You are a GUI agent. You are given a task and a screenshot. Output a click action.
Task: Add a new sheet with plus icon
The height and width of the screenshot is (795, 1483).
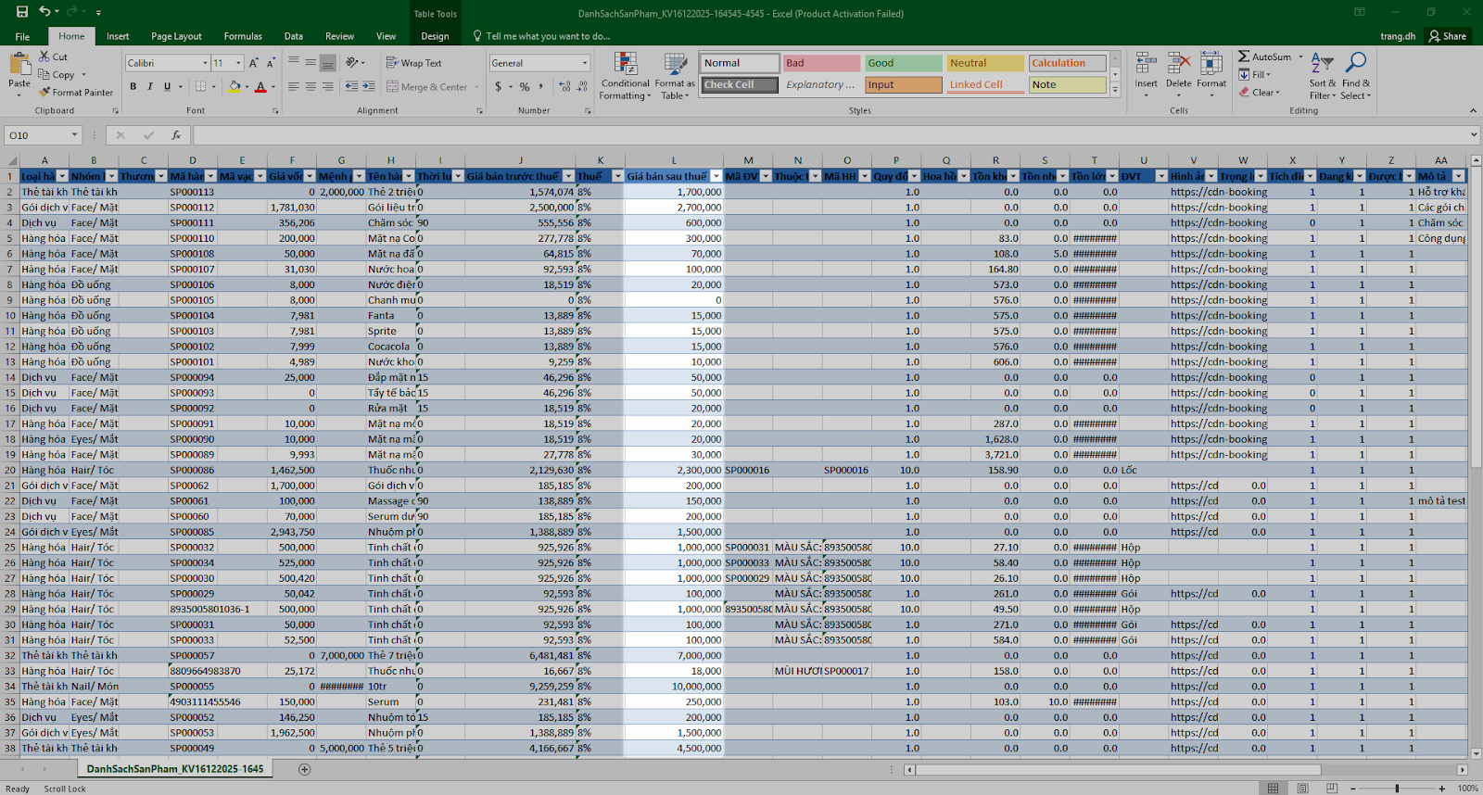point(304,769)
